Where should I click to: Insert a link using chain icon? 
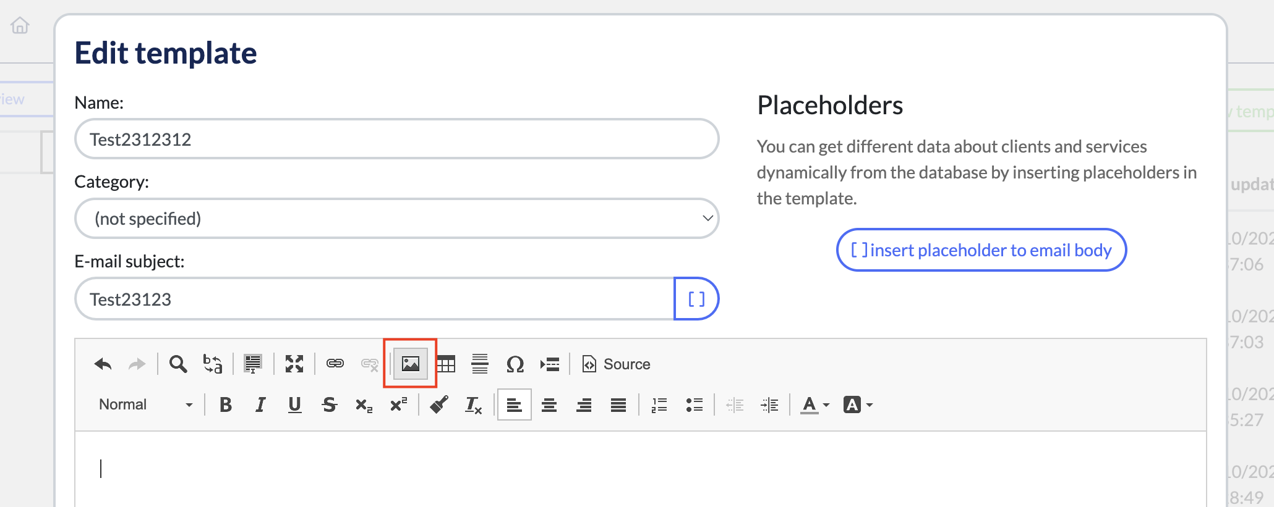point(335,364)
